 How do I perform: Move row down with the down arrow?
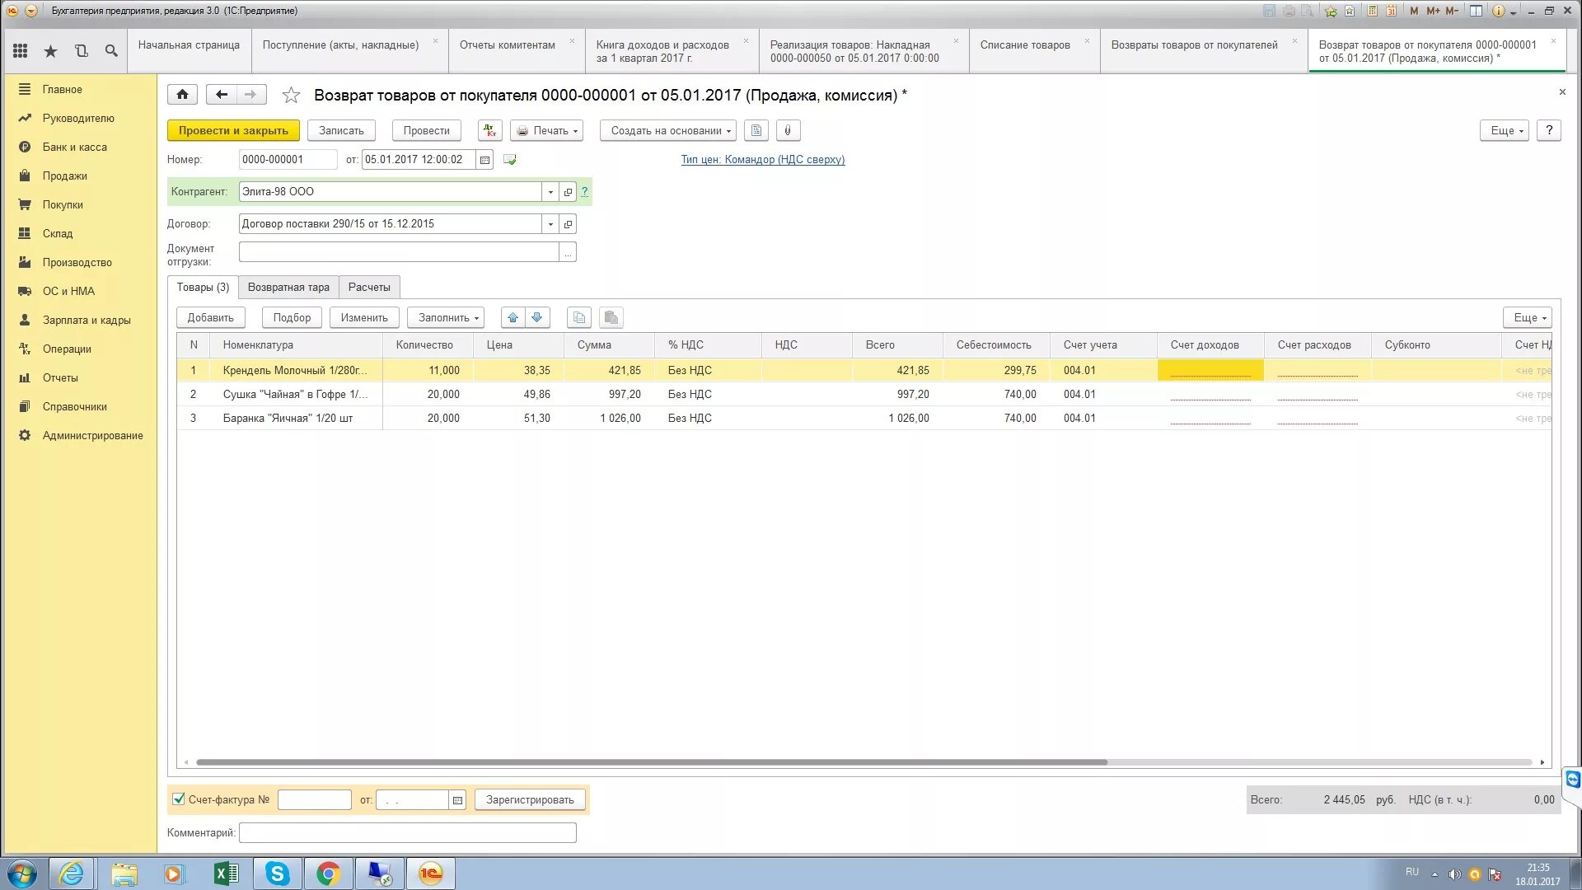tap(537, 318)
